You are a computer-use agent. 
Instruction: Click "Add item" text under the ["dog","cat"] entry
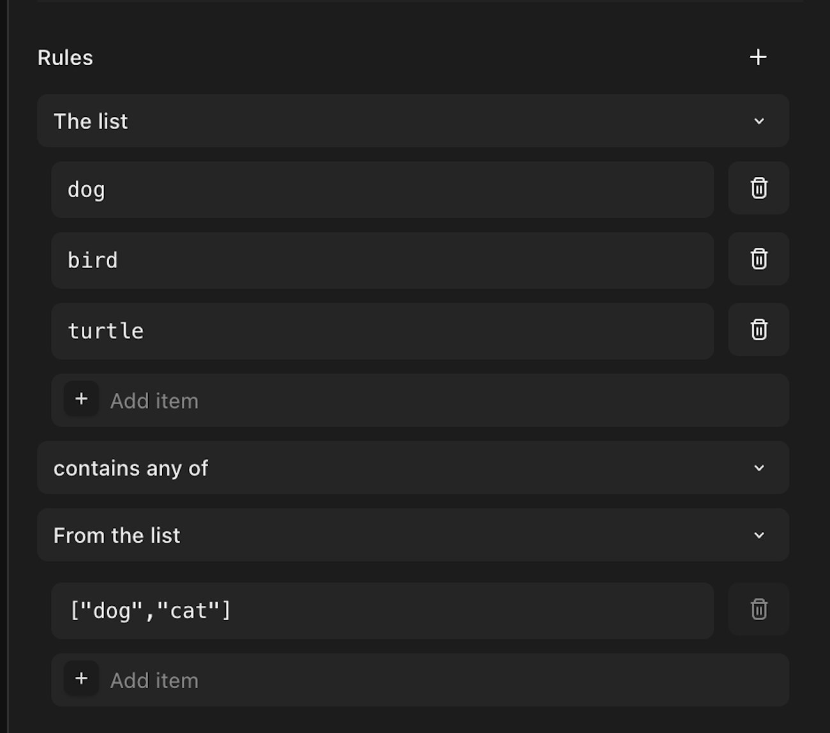pos(154,681)
